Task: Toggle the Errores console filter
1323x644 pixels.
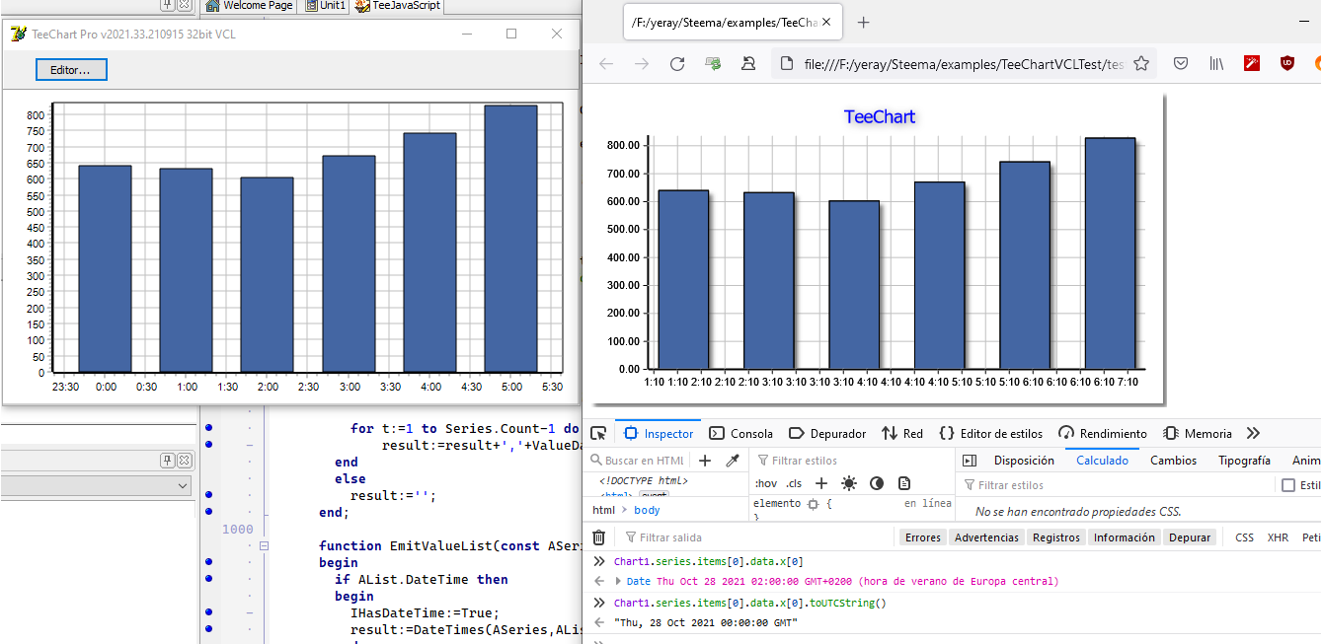Action: [x=923, y=537]
